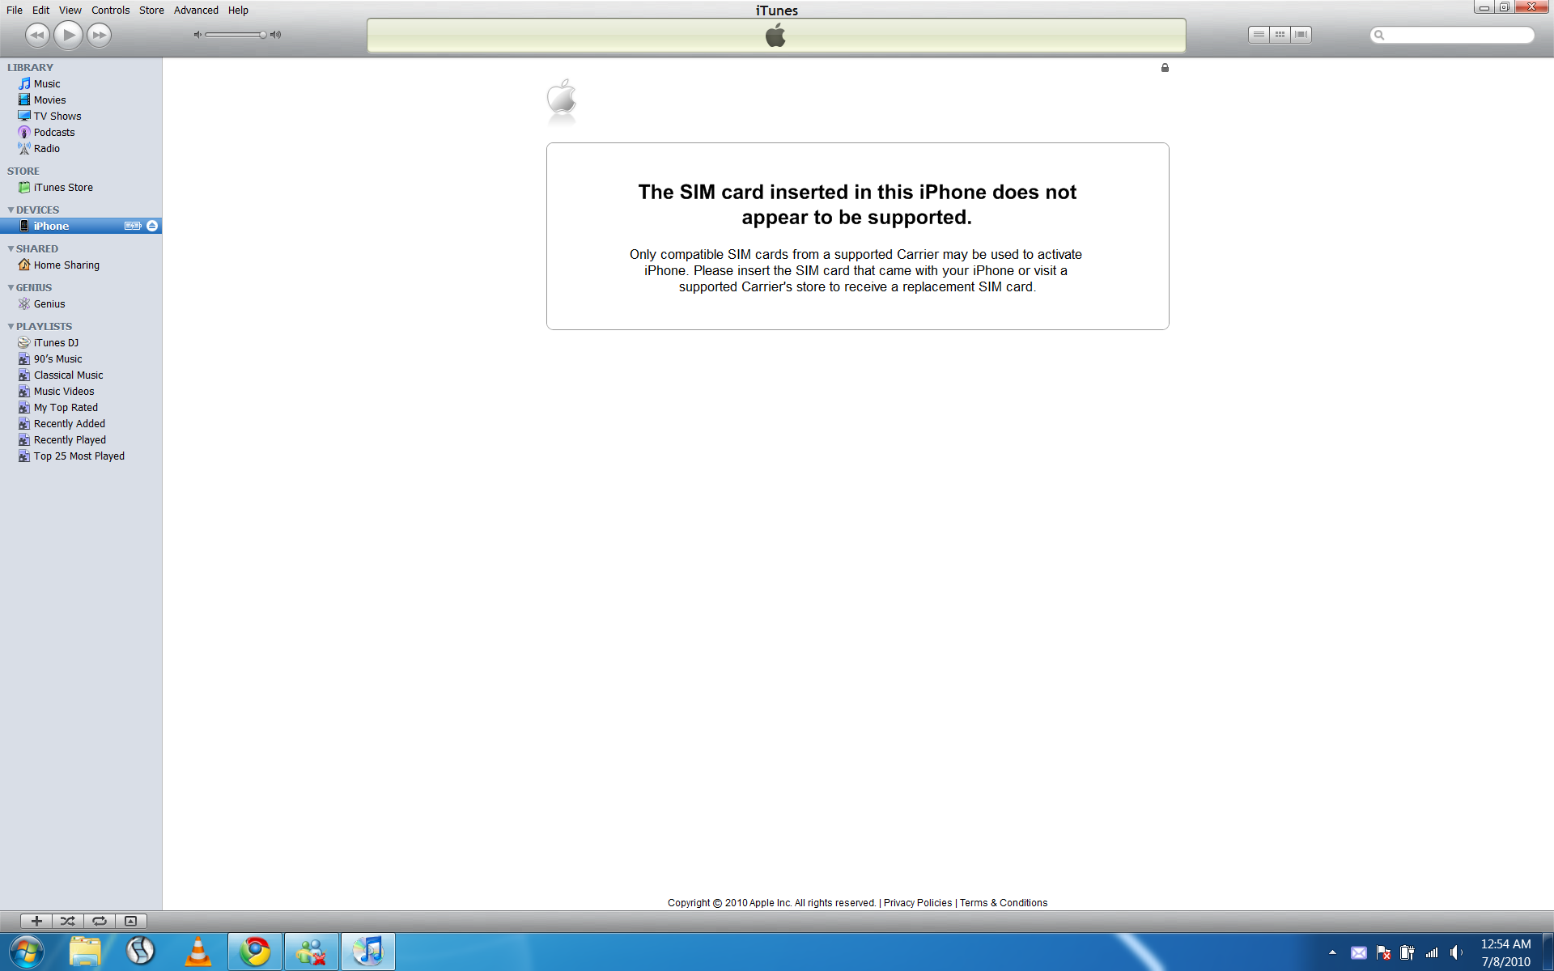Open the Music Videos playlist
This screenshot has height=971, width=1554.
(81, 391)
